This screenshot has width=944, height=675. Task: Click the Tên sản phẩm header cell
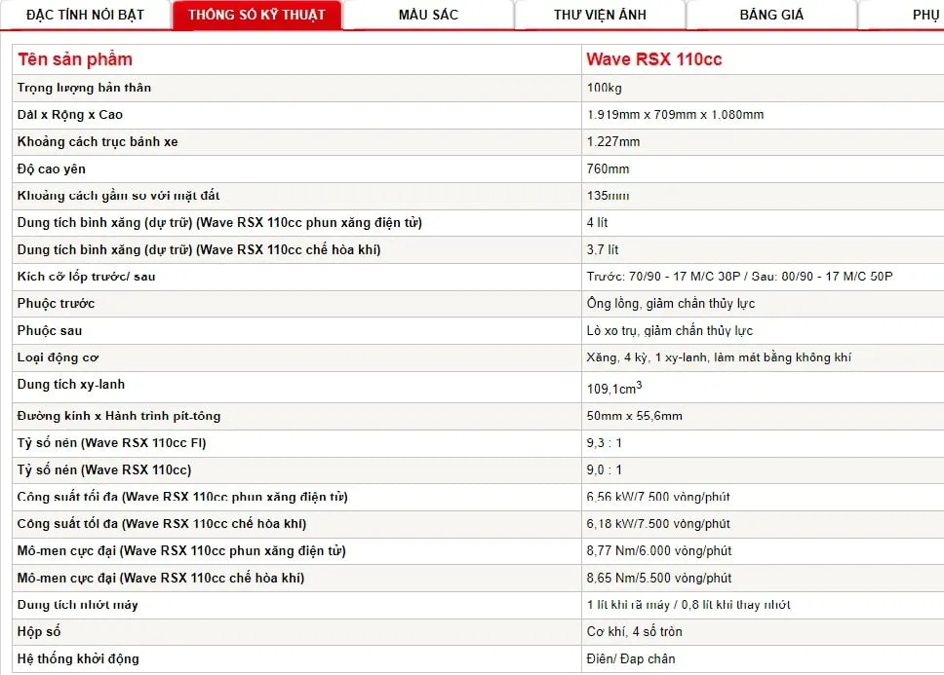click(75, 59)
